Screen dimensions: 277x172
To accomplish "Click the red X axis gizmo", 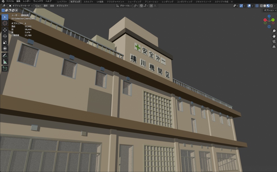I will tap(265, 20).
